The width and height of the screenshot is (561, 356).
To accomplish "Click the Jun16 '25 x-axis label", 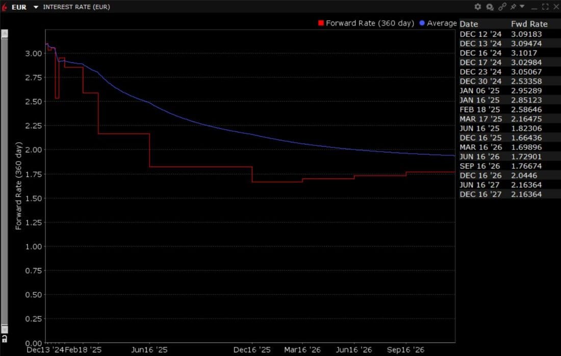I will click(x=149, y=349).
